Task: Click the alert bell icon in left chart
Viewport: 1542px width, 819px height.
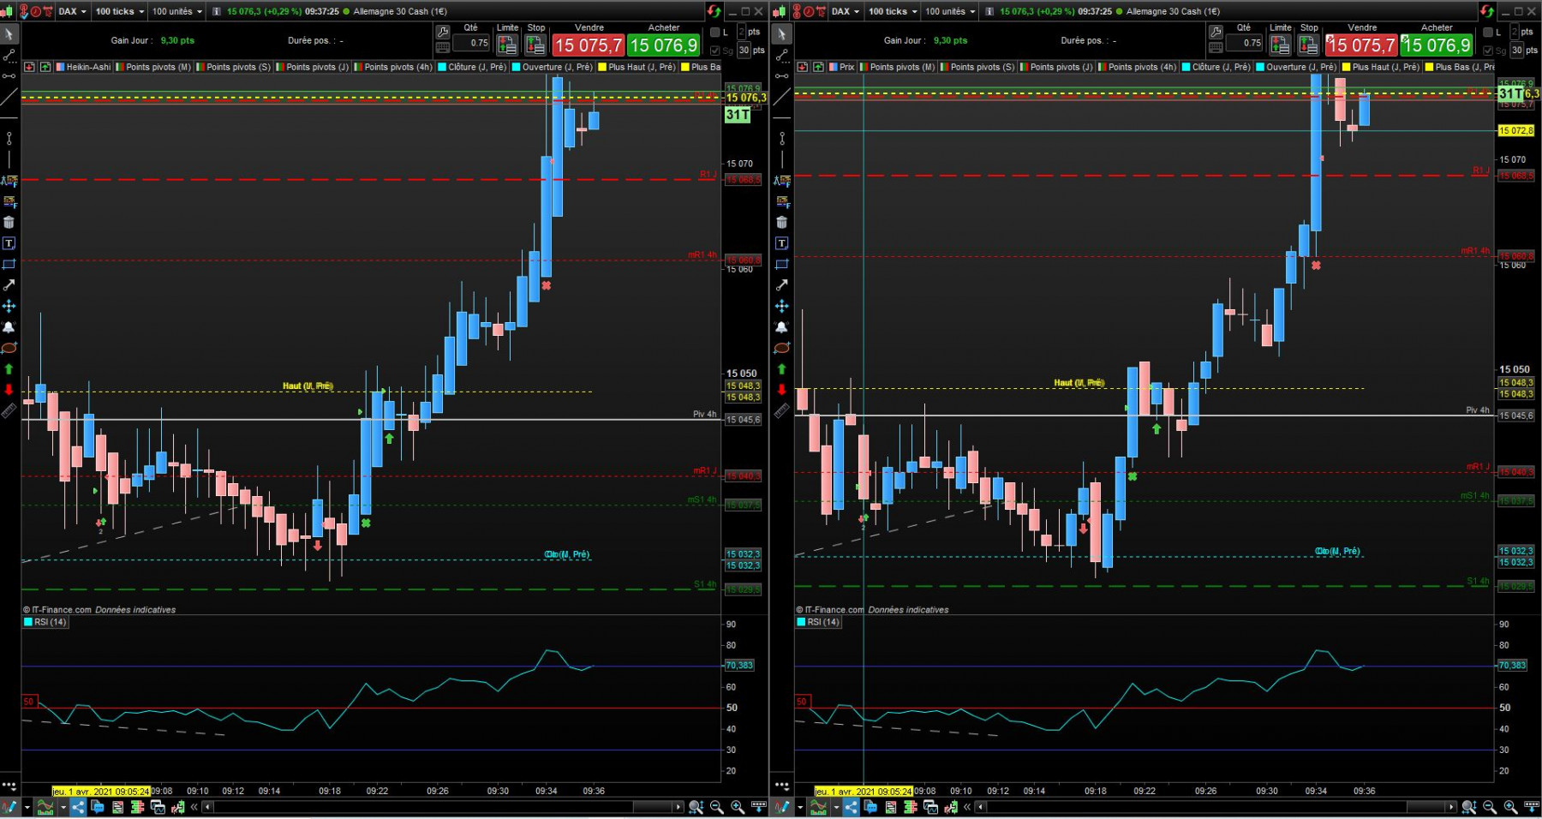Action: (9, 327)
